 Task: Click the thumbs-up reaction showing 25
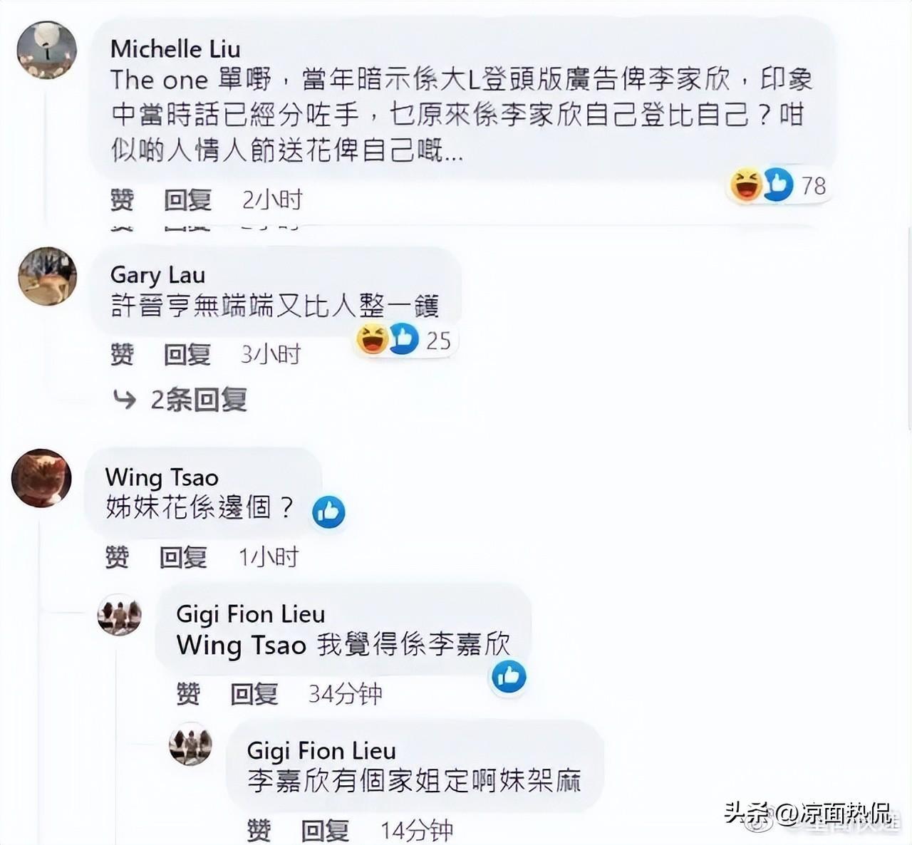point(403,339)
